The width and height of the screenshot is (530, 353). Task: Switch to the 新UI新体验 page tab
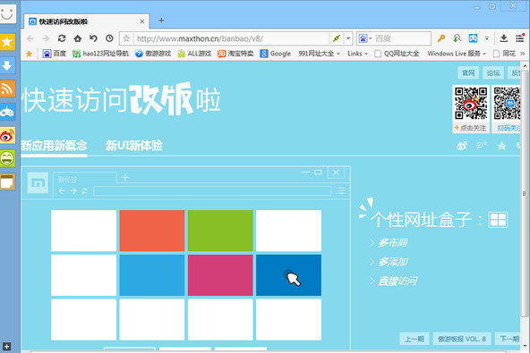click(134, 146)
